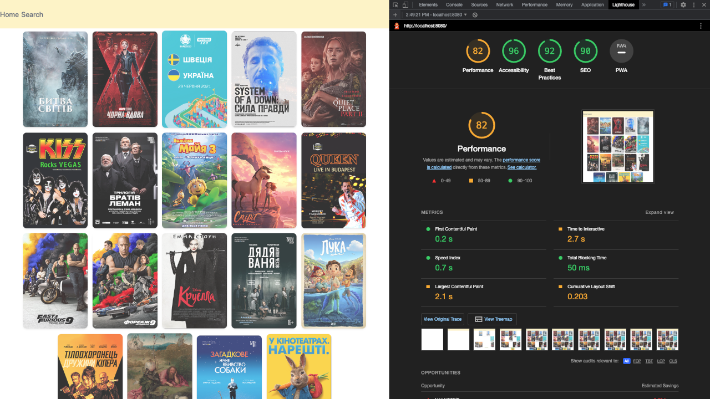Toggle the TBT audits filter
Viewport: 710px width, 399px height.
tap(649, 361)
